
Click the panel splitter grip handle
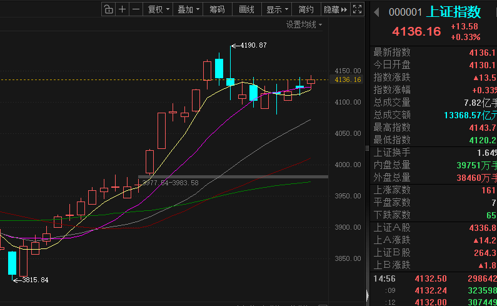(x=367, y=148)
